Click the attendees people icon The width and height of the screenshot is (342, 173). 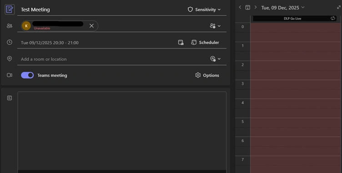pyautogui.click(x=10, y=26)
